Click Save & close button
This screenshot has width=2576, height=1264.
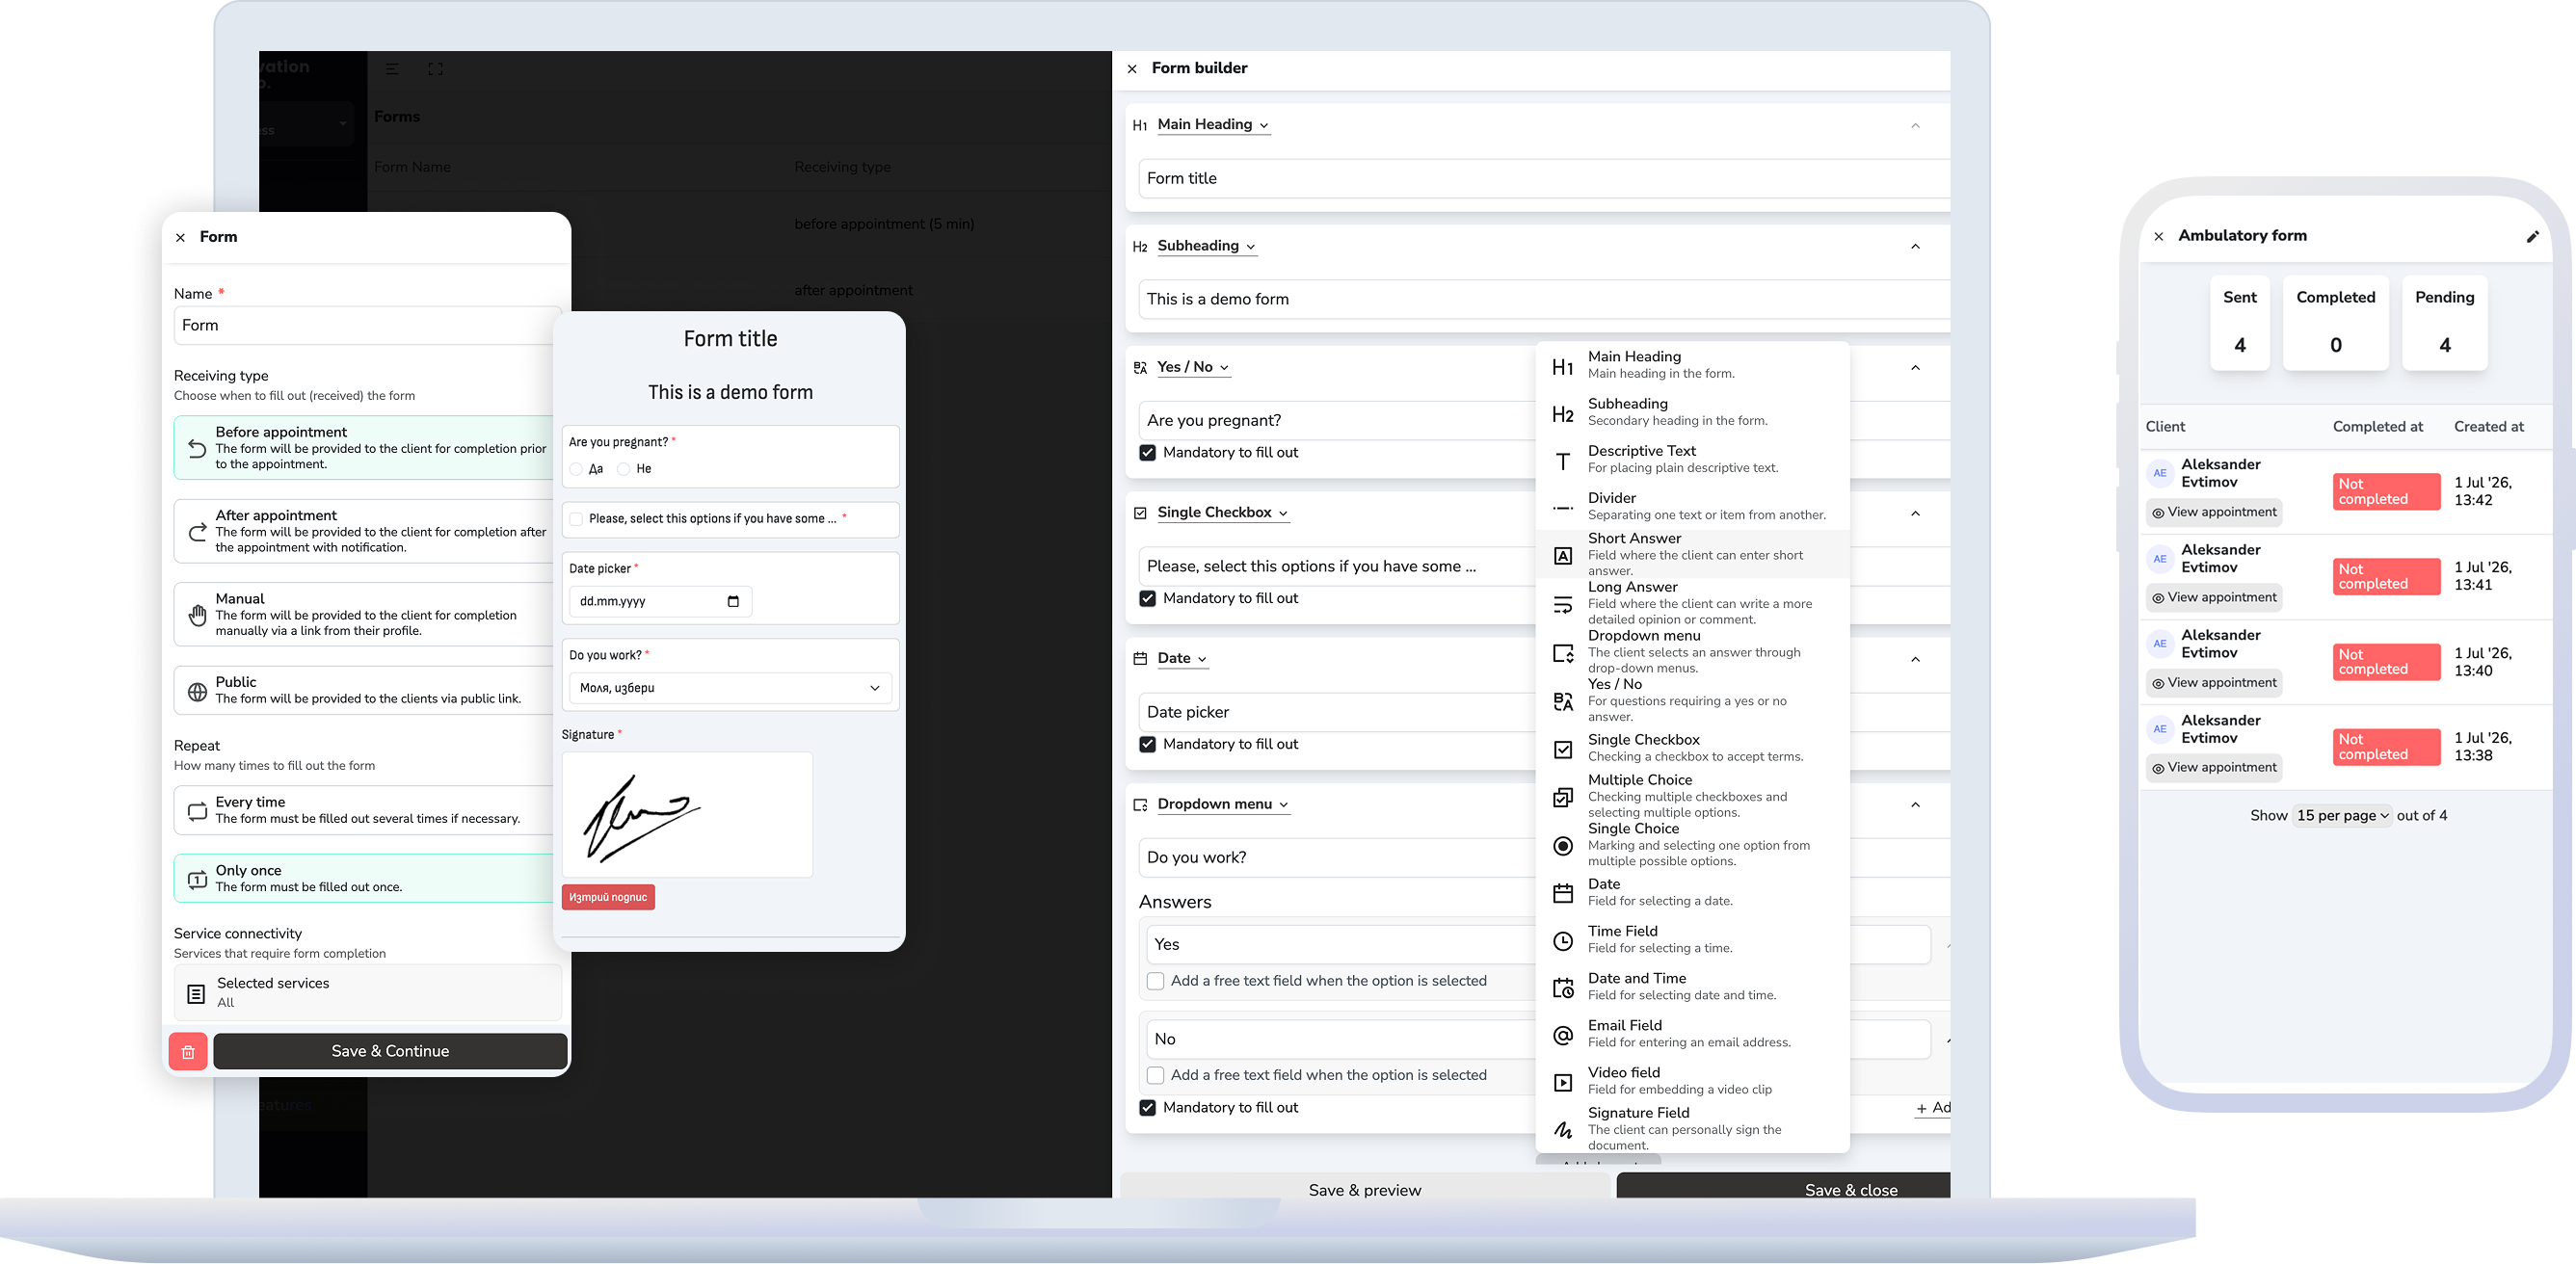(1783, 1188)
